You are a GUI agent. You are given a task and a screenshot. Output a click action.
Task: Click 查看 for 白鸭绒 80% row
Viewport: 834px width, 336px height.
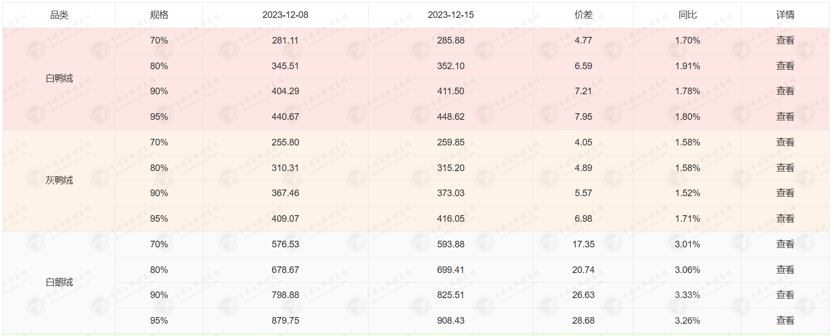coord(785,66)
